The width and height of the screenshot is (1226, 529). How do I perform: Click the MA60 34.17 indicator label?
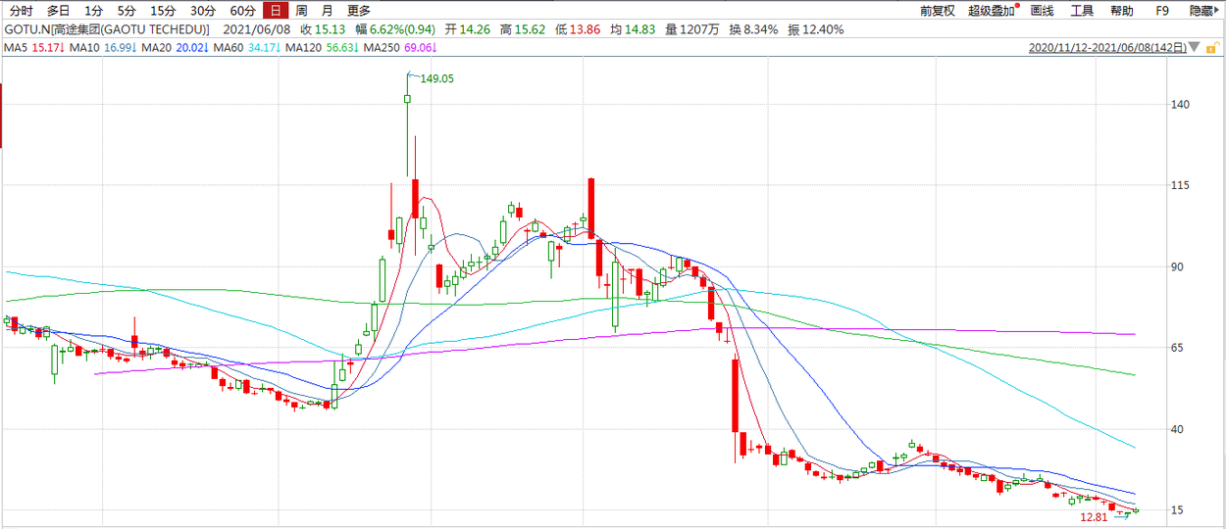(x=246, y=47)
